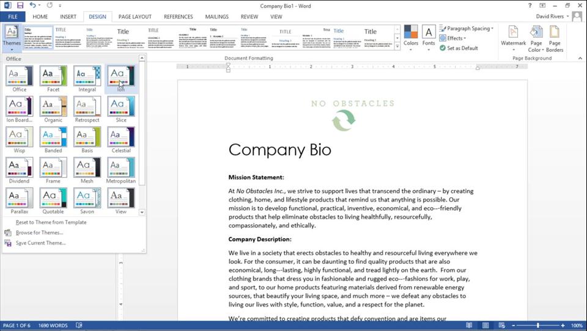
Task: Switch to the HOME tab
Action: pyautogui.click(x=40, y=17)
